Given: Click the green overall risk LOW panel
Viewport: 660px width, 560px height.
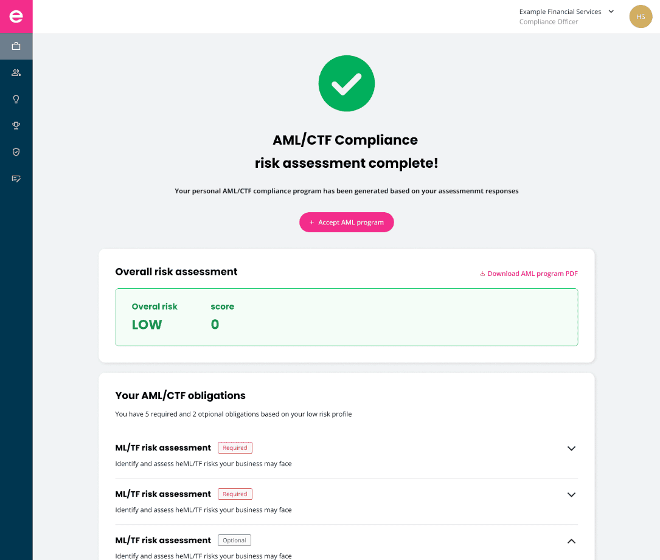Looking at the screenshot, I should [346, 317].
